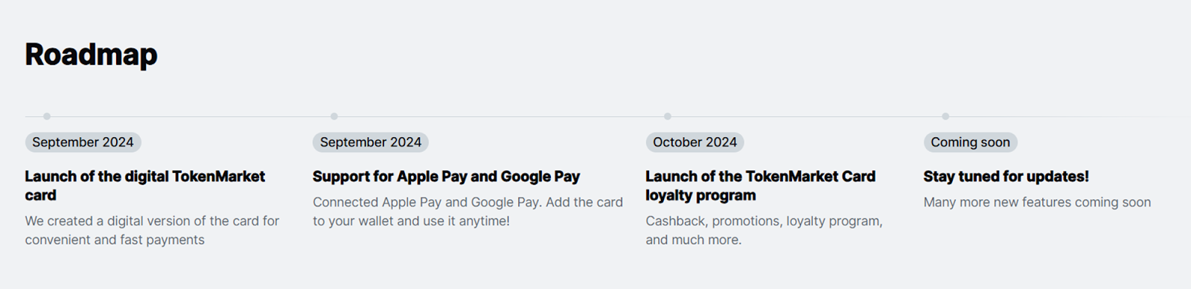Click 'Connected Apple Pay and Google Pay' description
The width and height of the screenshot is (1191, 289).
tap(467, 212)
